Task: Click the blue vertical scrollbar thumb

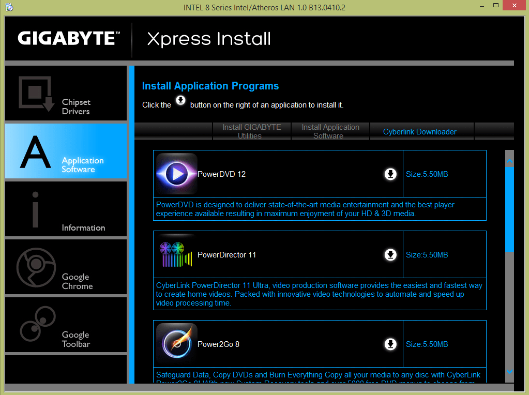Action: pos(509,209)
